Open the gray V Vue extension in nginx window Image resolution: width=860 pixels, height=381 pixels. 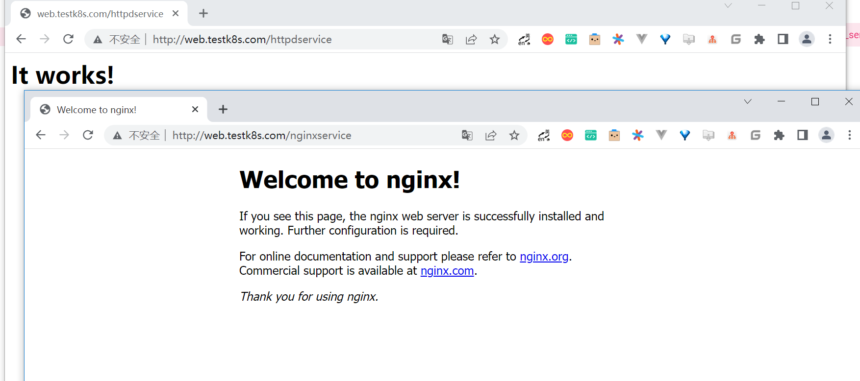tap(661, 135)
